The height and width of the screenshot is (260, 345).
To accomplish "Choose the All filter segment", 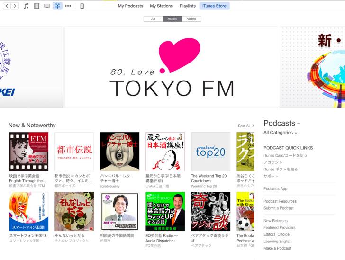I will pyautogui.click(x=153, y=19).
